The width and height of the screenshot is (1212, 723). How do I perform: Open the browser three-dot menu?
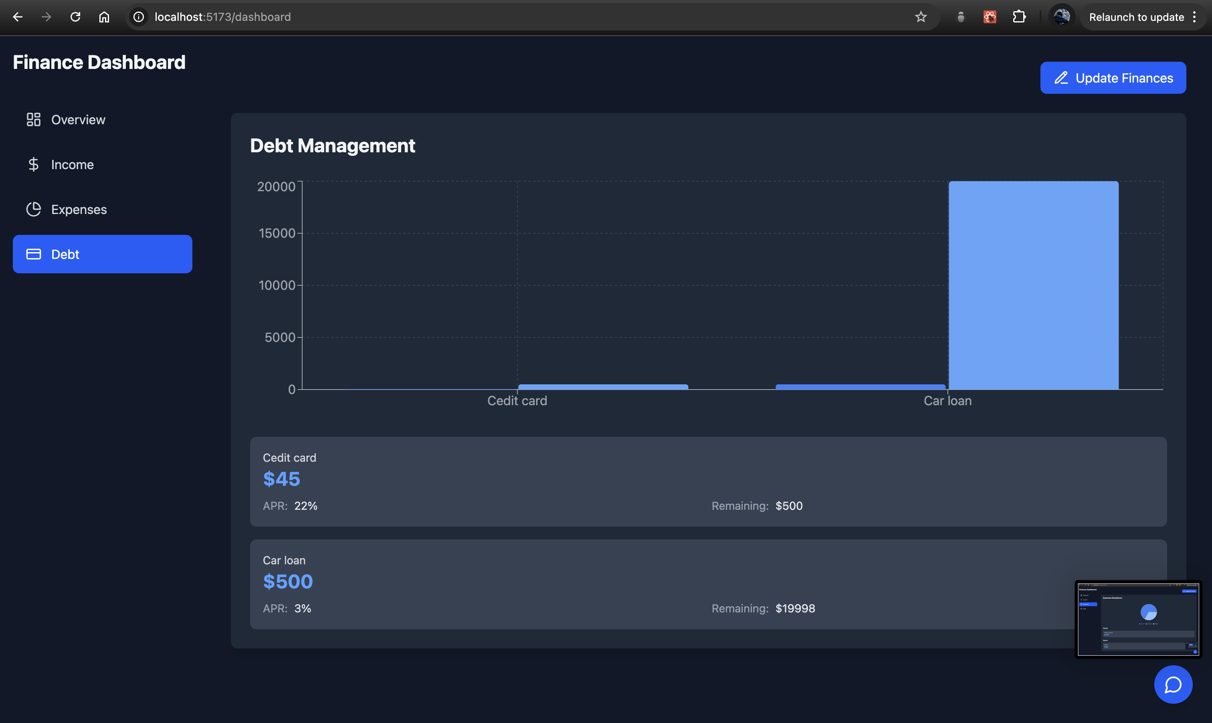pyautogui.click(x=1194, y=17)
